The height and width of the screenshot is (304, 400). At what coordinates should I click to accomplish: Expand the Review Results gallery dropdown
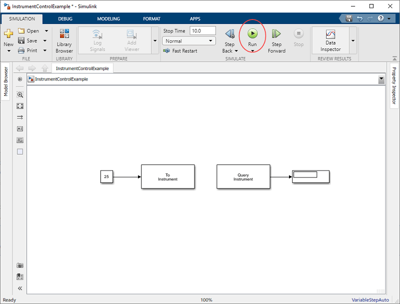click(353, 41)
